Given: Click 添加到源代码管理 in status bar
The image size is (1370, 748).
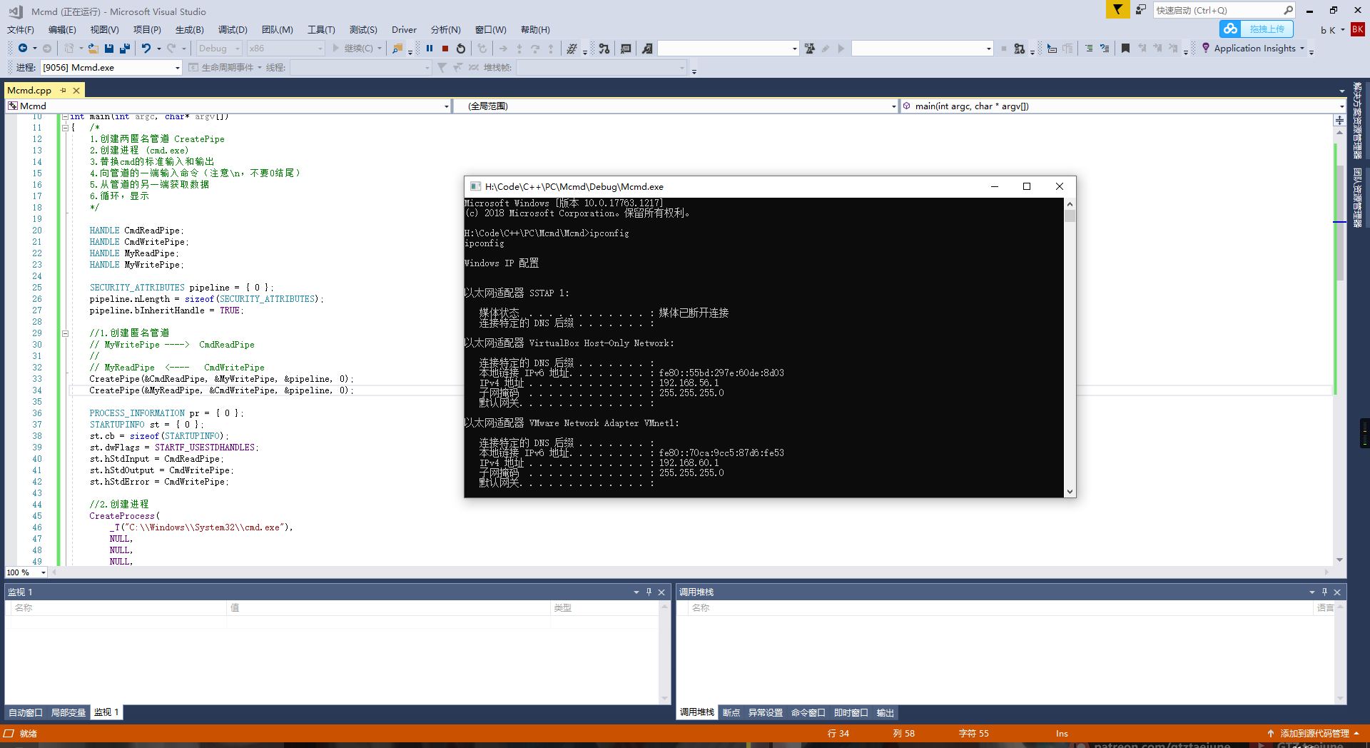Looking at the screenshot, I should tap(1314, 733).
